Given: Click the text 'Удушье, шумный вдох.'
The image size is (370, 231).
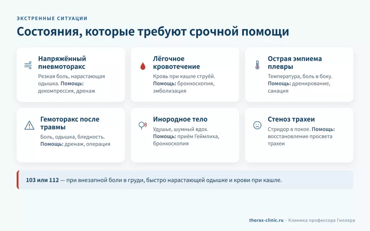Looking at the screenshot, I should click(x=181, y=129).
